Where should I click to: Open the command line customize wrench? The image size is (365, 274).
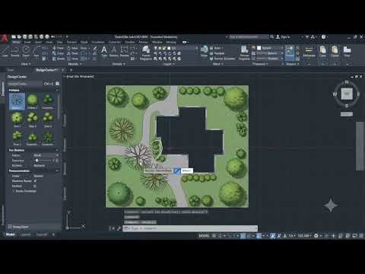pyautogui.click(x=119, y=228)
